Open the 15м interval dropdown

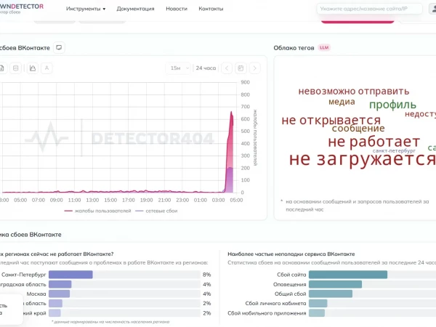click(178, 68)
